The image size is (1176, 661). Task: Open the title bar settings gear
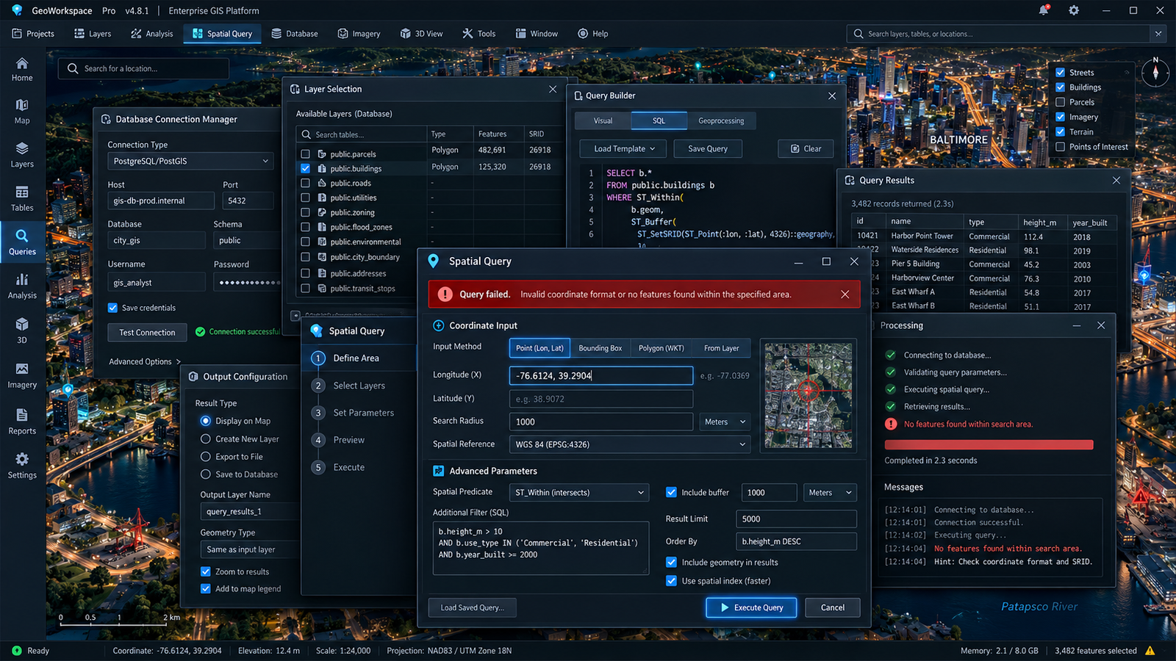1074,10
